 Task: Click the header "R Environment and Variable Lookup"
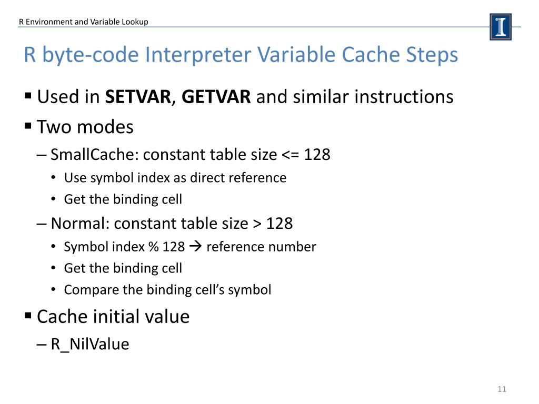coord(84,22)
